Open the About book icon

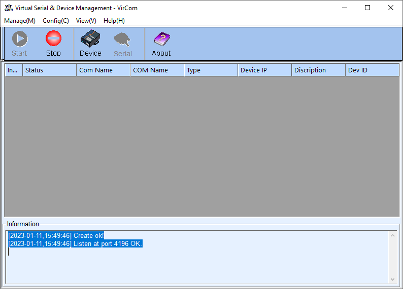(x=161, y=44)
